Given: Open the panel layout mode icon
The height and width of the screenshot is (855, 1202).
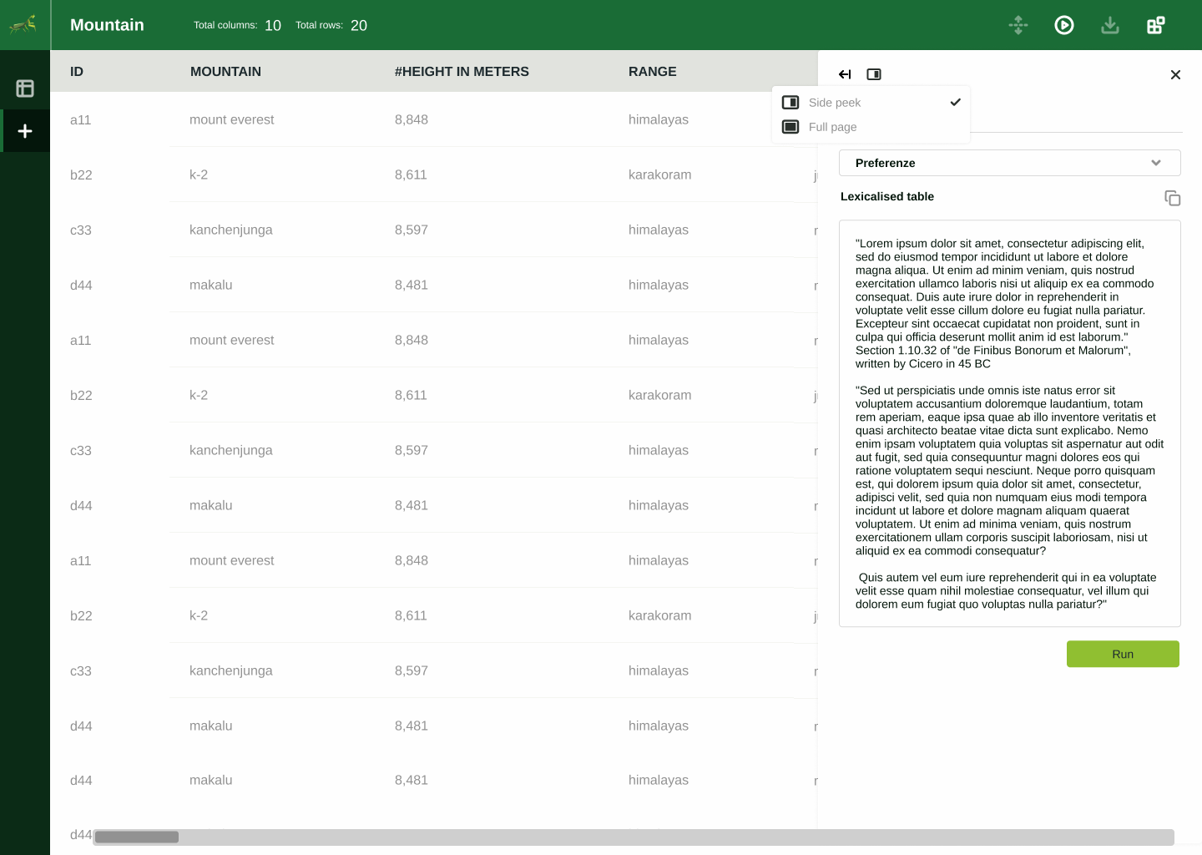Looking at the screenshot, I should (874, 74).
